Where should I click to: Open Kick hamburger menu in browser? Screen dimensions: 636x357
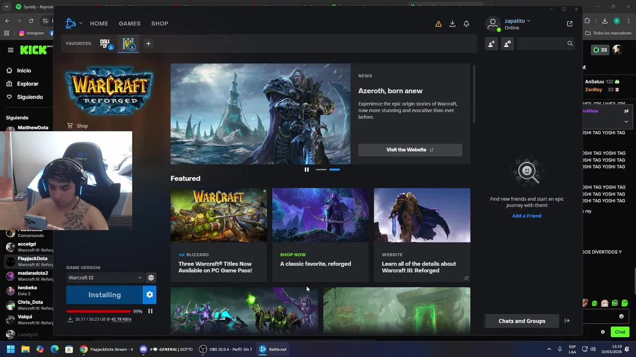pyautogui.click(x=10, y=50)
